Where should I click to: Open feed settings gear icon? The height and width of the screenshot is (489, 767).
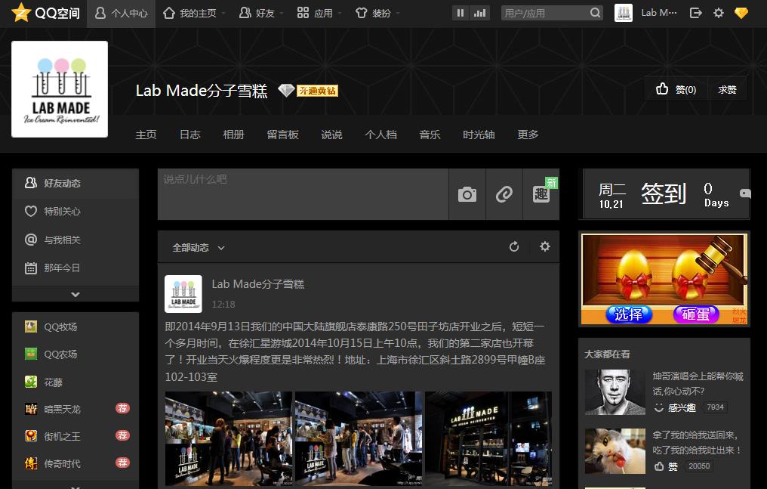[545, 246]
